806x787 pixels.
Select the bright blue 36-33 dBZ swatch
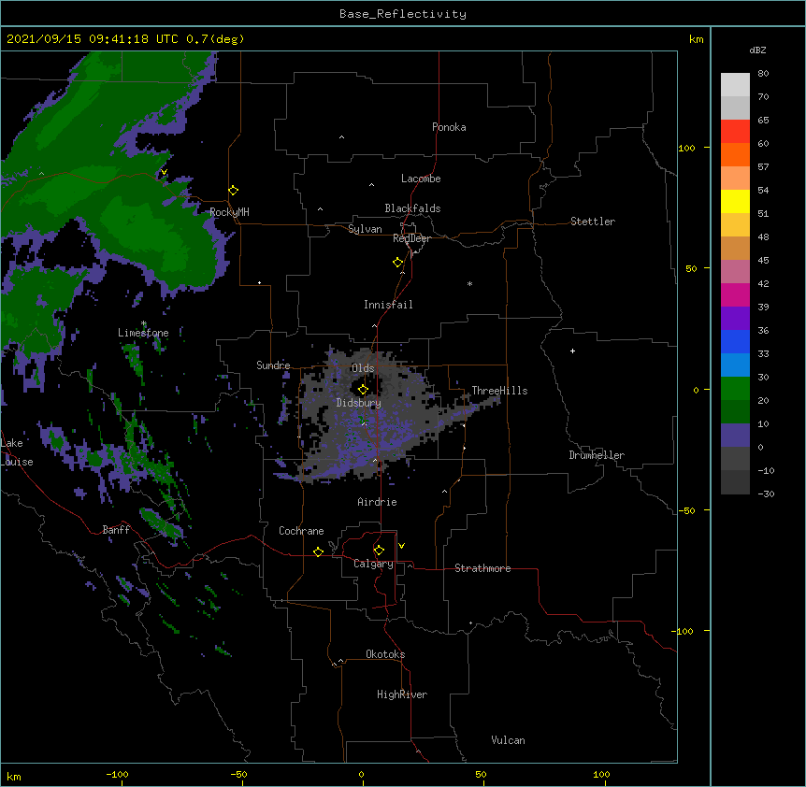click(735, 341)
